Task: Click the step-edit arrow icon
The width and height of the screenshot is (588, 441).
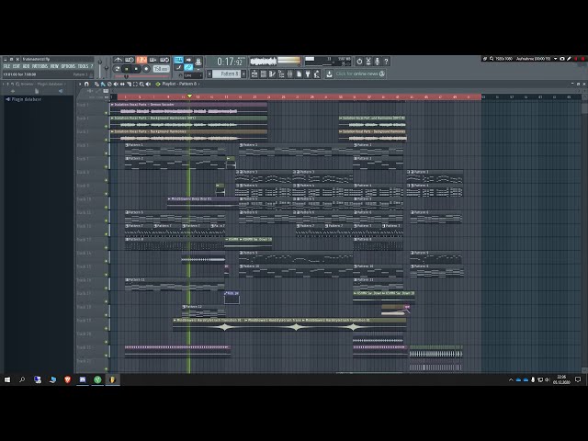Action: [x=188, y=60]
